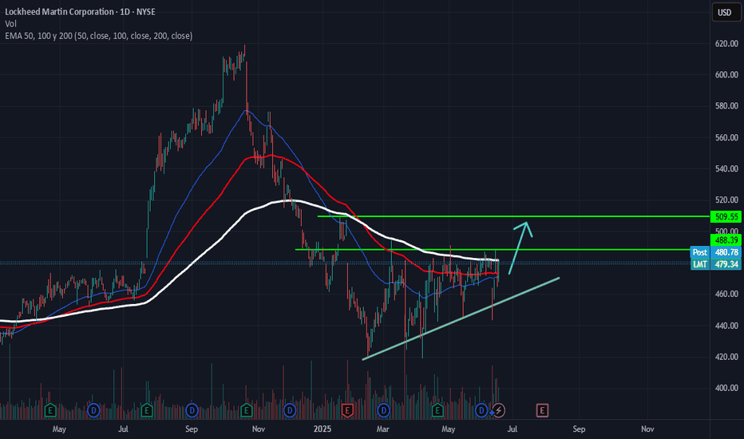Click the 560.00 price axis label
Viewport: 744px width, 439px height.
(x=726, y=137)
